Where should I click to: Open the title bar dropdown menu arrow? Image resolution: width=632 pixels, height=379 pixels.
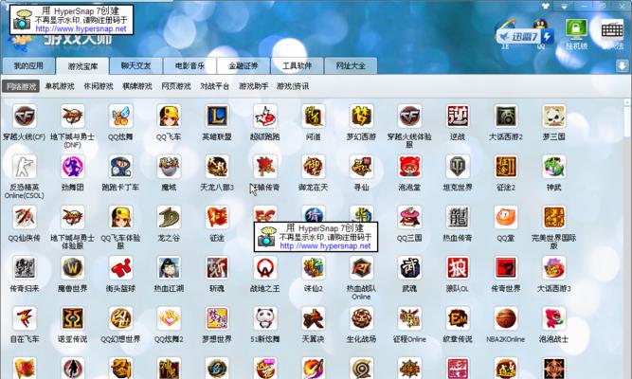[564, 6]
